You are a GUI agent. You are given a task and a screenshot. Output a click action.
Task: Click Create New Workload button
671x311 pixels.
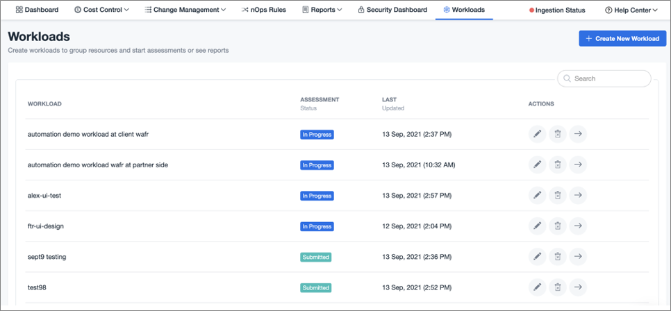pos(622,38)
